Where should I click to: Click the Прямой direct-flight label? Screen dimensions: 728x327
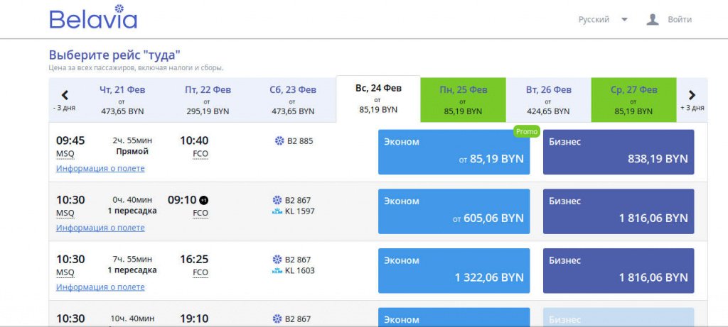pos(132,152)
